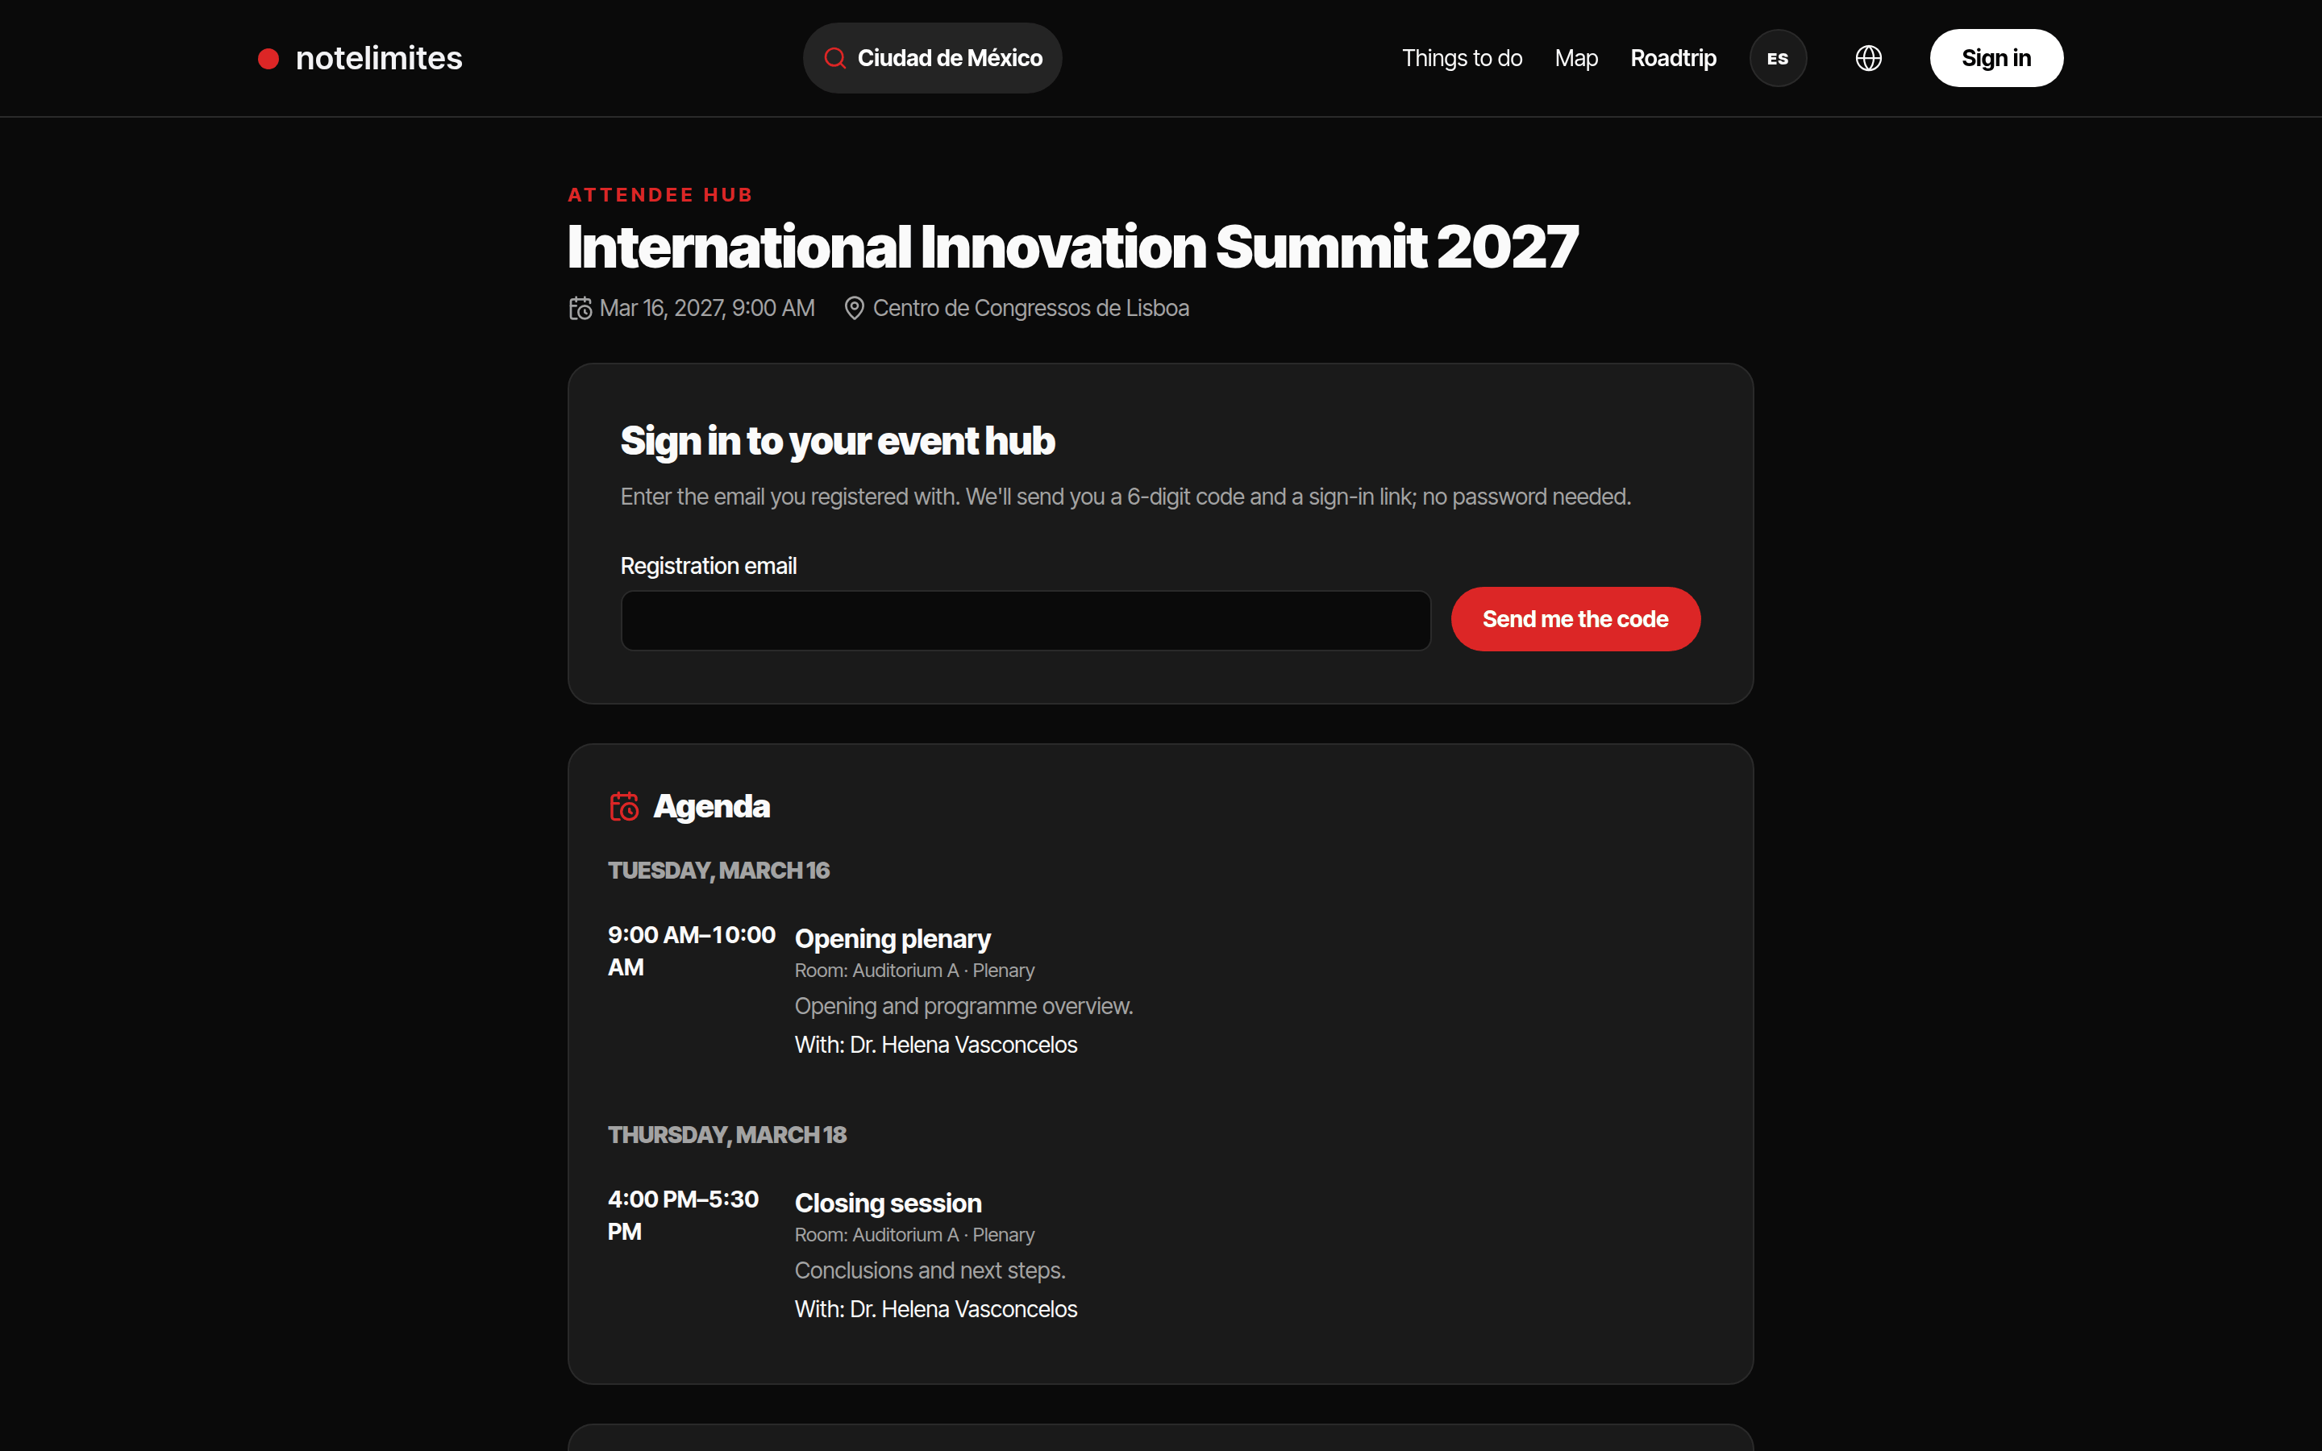Click the search magnifier icon
The height and width of the screenshot is (1451, 2322).
834,59
